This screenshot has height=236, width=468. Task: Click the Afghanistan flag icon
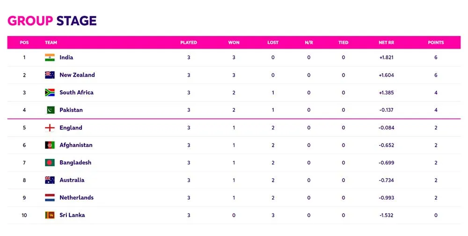point(50,145)
